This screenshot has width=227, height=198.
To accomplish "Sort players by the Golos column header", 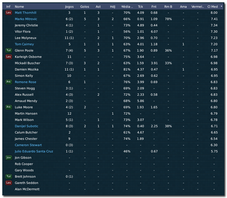I will pyautogui.click(x=85, y=7).
